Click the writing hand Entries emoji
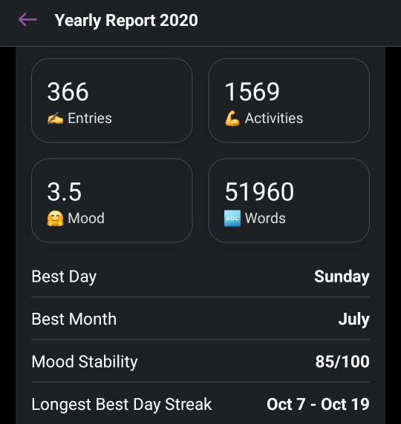401x424 pixels. click(55, 119)
